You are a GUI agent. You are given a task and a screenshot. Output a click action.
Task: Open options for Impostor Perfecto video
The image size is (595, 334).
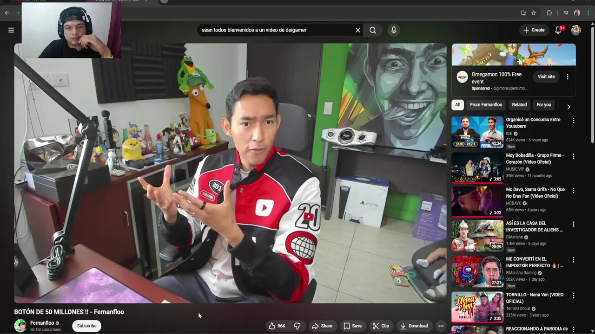coord(573,260)
